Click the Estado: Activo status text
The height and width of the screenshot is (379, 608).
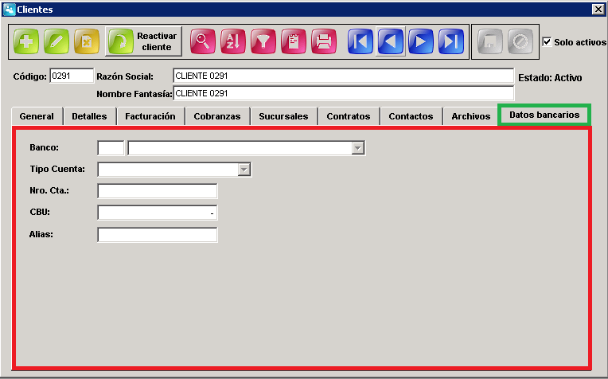tap(550, 77)
